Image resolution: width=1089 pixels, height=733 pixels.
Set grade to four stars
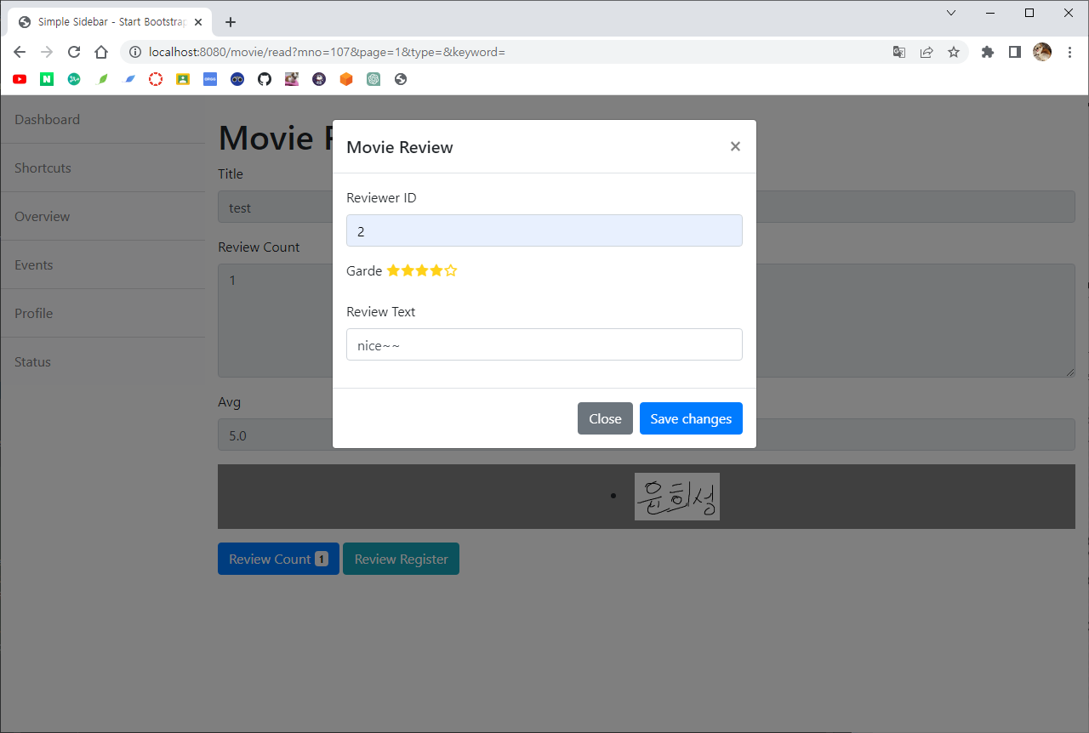(436, 270)
